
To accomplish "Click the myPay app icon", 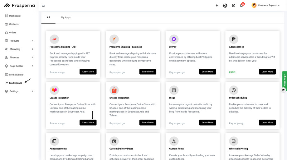I will coord(174,39).
